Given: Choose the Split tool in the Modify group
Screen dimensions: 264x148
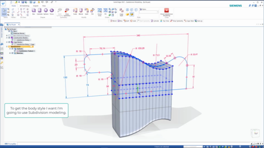Looking at the screenshot, I should point(87,12).
